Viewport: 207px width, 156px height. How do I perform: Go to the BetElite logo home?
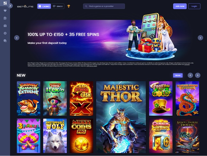(x=25, y=6)
